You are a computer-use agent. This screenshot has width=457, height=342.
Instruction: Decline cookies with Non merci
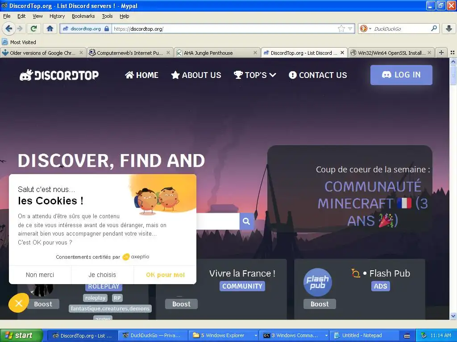[40, 275]
